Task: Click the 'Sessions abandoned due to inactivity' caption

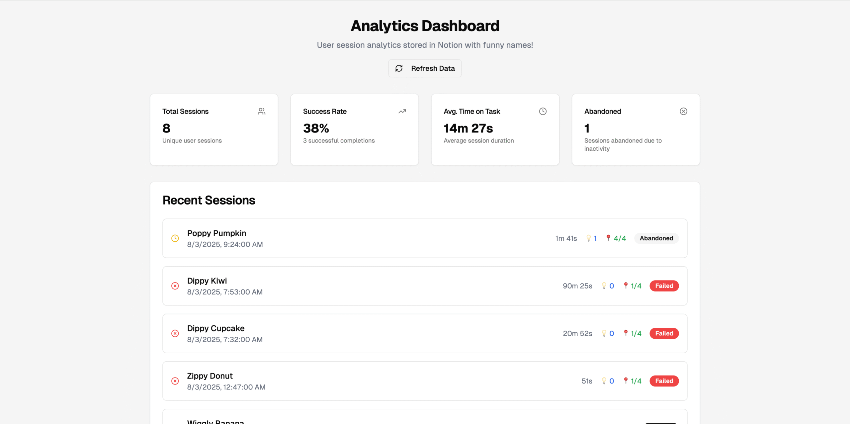Action: [x=623, y=145]
